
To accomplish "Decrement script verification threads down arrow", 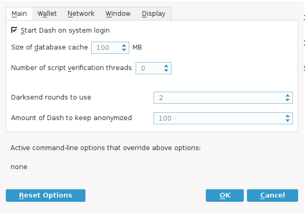I will point(166,71).
